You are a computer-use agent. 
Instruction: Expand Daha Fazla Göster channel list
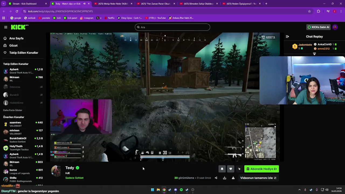(x=13, y=110)
